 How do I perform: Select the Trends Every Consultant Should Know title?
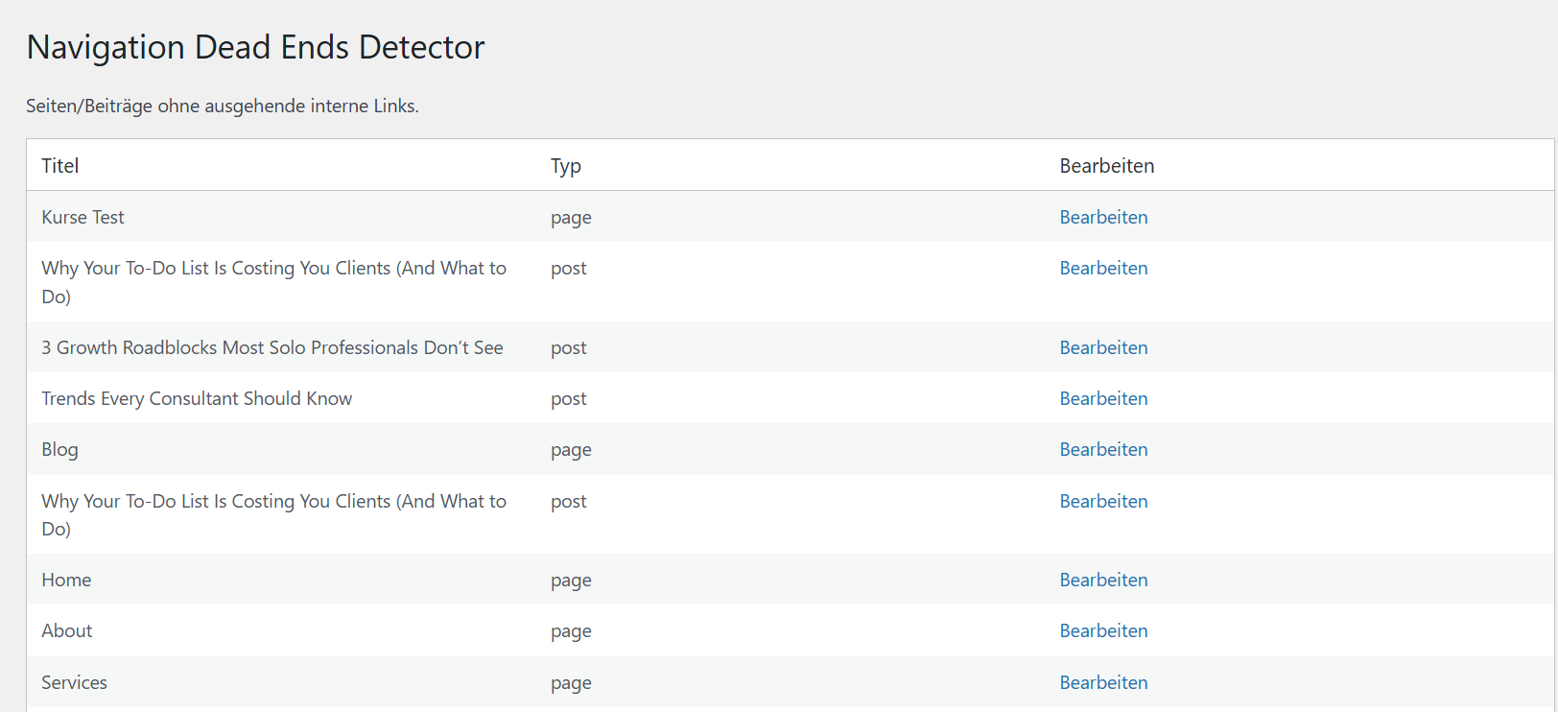click(x=197, y=398)
